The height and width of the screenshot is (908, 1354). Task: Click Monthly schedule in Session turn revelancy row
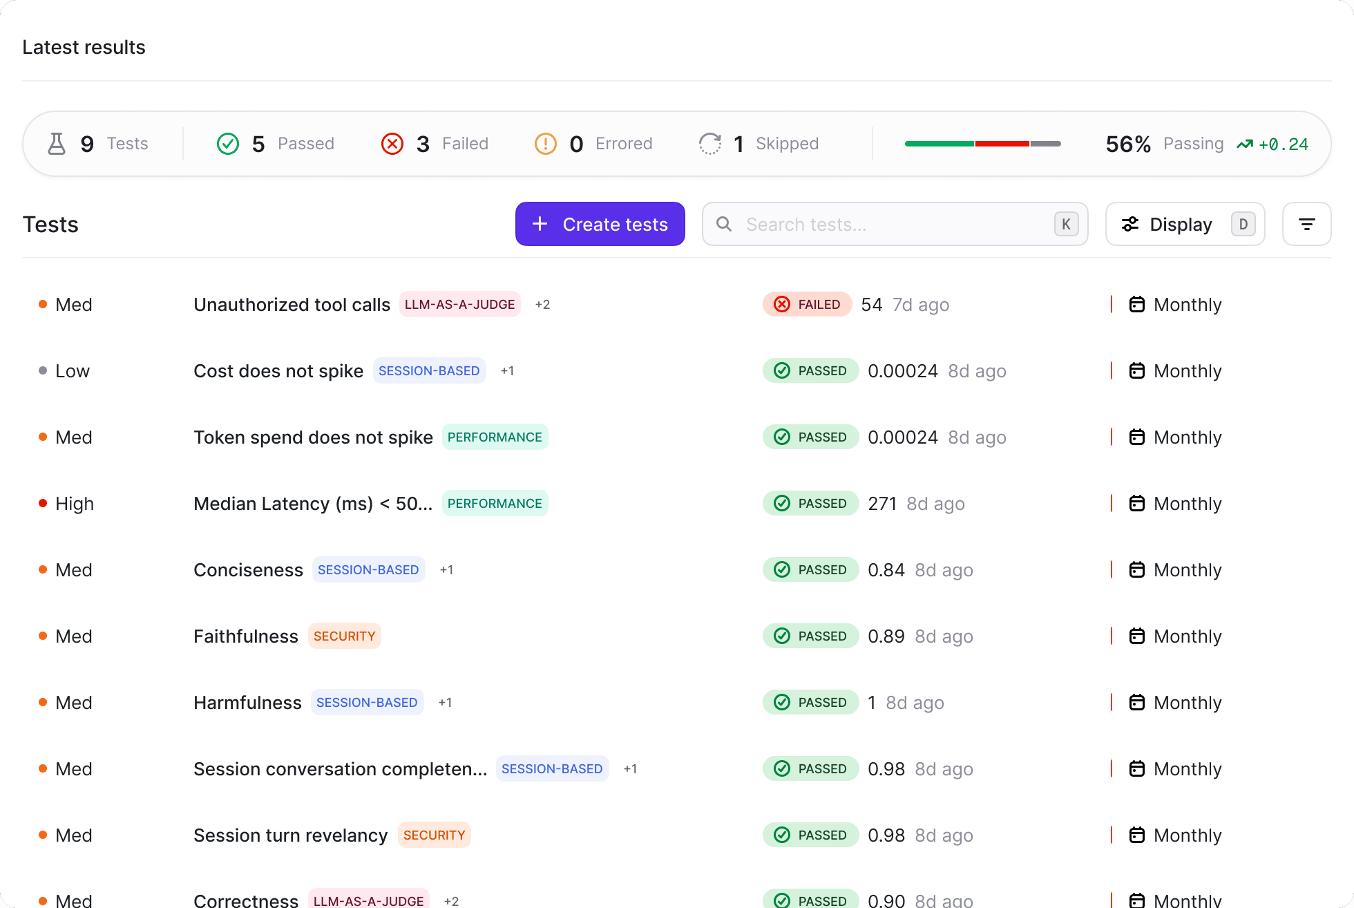coord(1176,835)
